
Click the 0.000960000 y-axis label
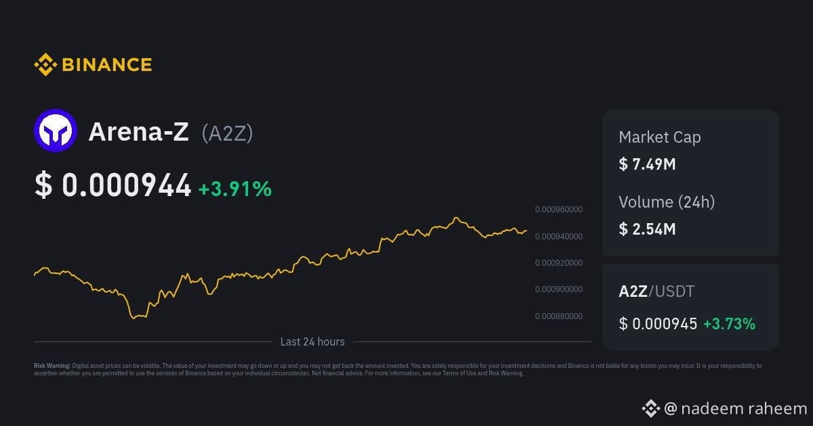tap(558, 210)
